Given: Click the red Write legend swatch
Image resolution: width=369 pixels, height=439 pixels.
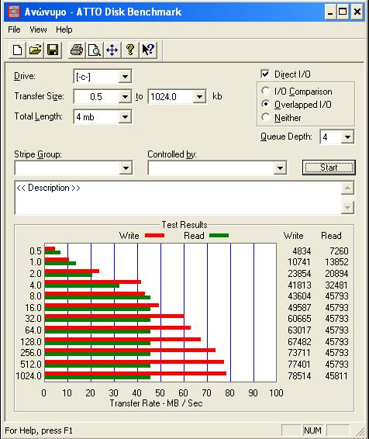Looking at the screenshot, I should 154,236.
